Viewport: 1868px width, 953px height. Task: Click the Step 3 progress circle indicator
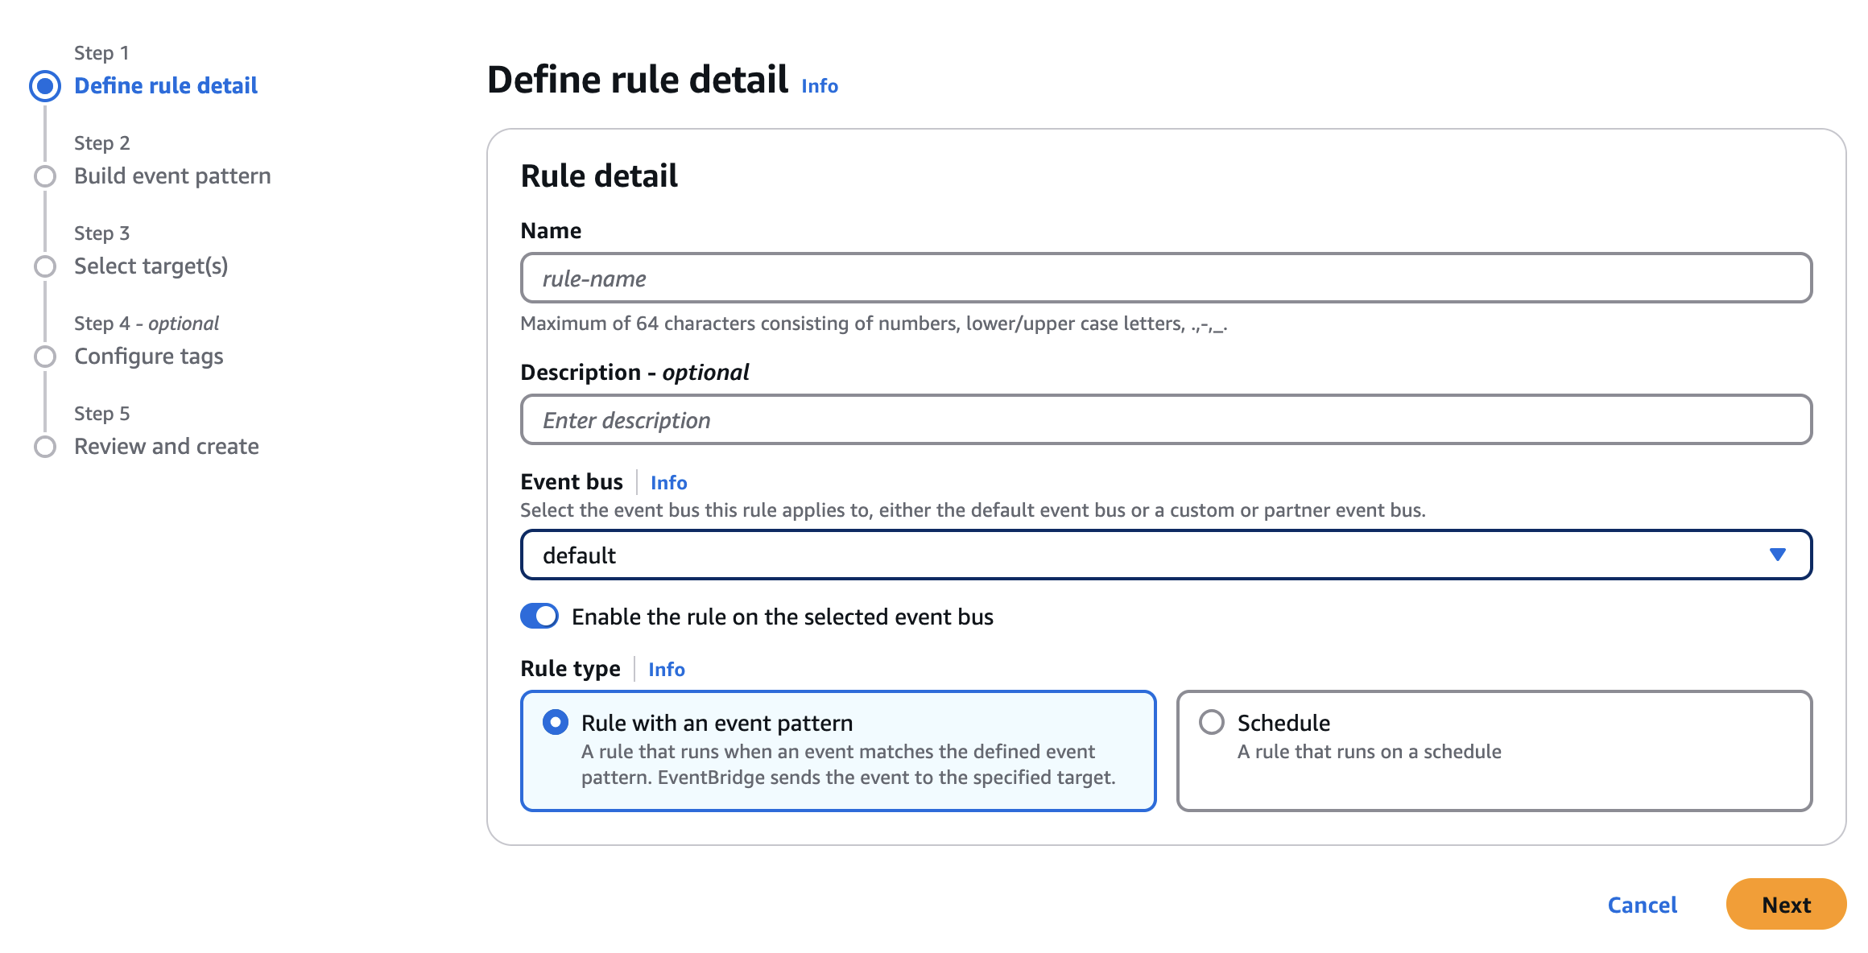click(44, 266)
